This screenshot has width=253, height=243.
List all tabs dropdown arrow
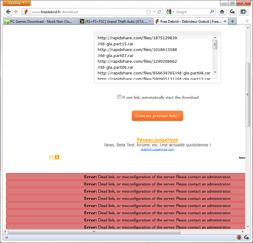[x=247, y=21]
